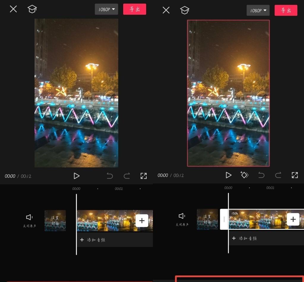Play the video in left screen
Viewport: 304px width, 282px height.
(77, 176)
